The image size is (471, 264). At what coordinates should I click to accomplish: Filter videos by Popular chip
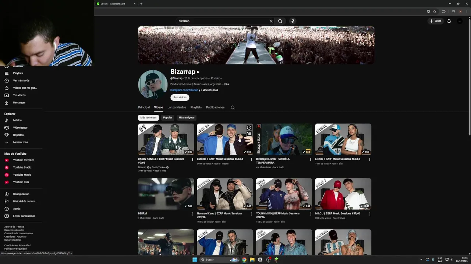click(x=168, y=118)
